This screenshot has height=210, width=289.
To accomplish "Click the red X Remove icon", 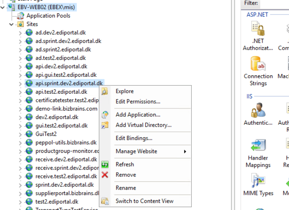I will pyautogui.click(x=105, y=175).
